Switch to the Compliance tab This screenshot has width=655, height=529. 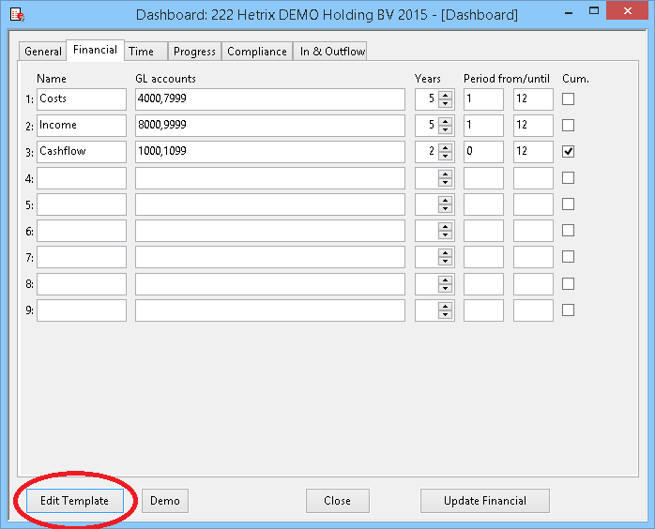(257, 52)
